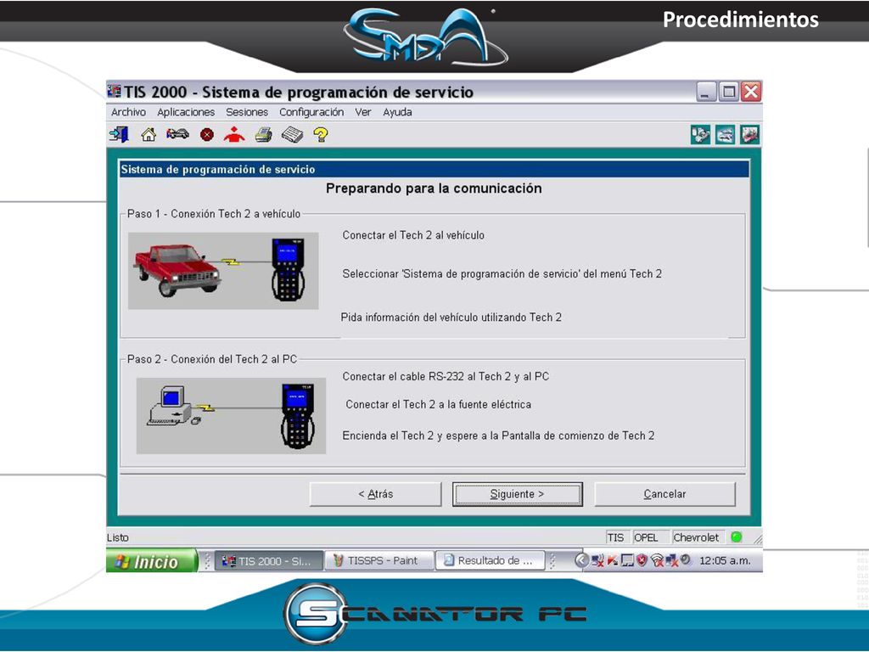
Task: Click the tray icon showing a lone monitor
Action: coord(627,560)
